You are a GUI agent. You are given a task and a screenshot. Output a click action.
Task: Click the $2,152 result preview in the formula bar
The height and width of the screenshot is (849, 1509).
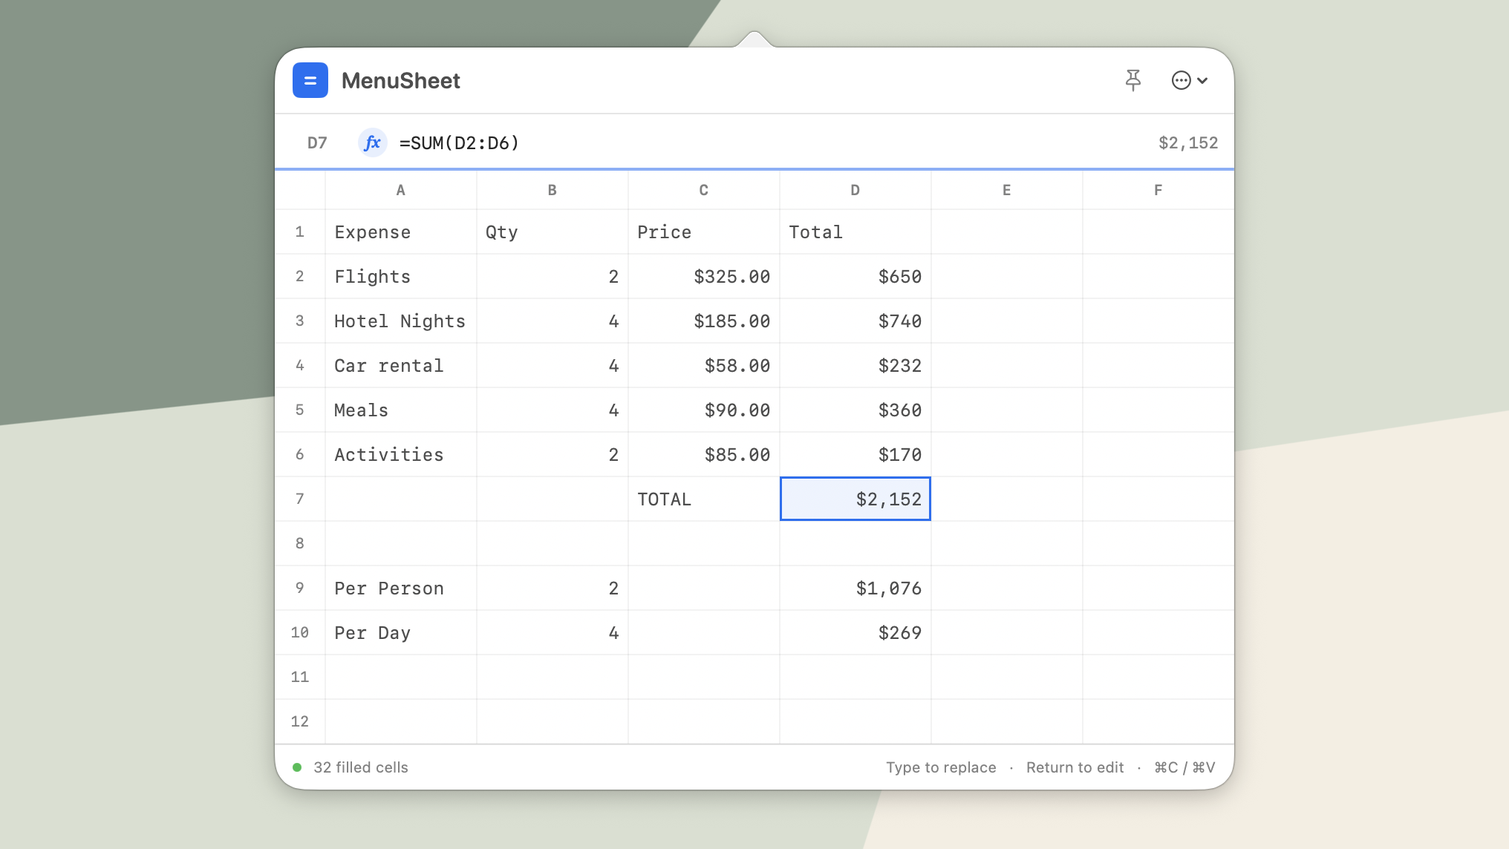(x=1188, y=142)
